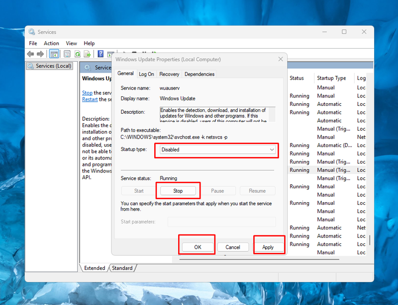Switch to the General tab
Screen dimensions: 398x305
(x=125, y=74)
